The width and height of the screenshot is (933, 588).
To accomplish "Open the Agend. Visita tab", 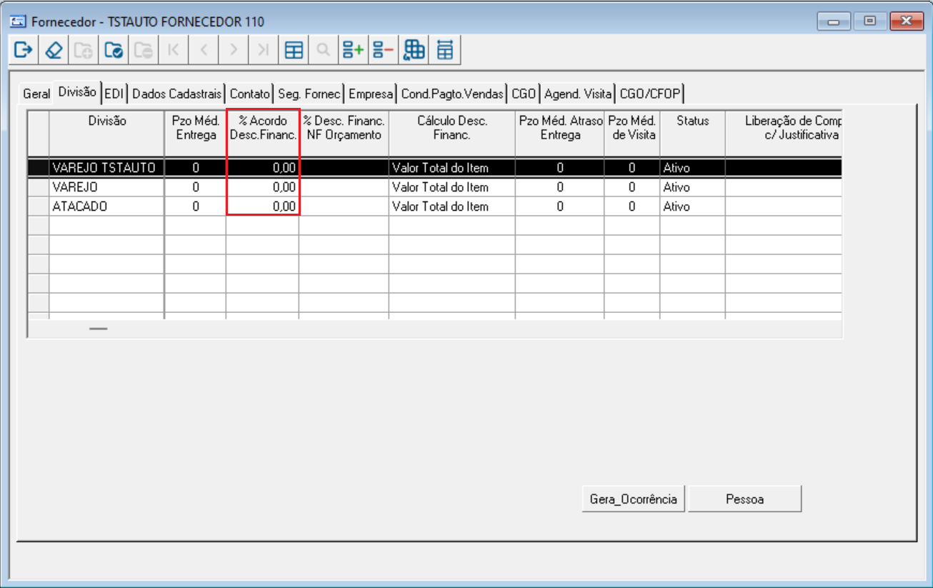I will pos(578,94).
